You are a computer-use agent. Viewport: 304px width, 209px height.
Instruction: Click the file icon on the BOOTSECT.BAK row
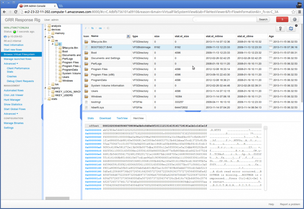(x=86, y=47)
